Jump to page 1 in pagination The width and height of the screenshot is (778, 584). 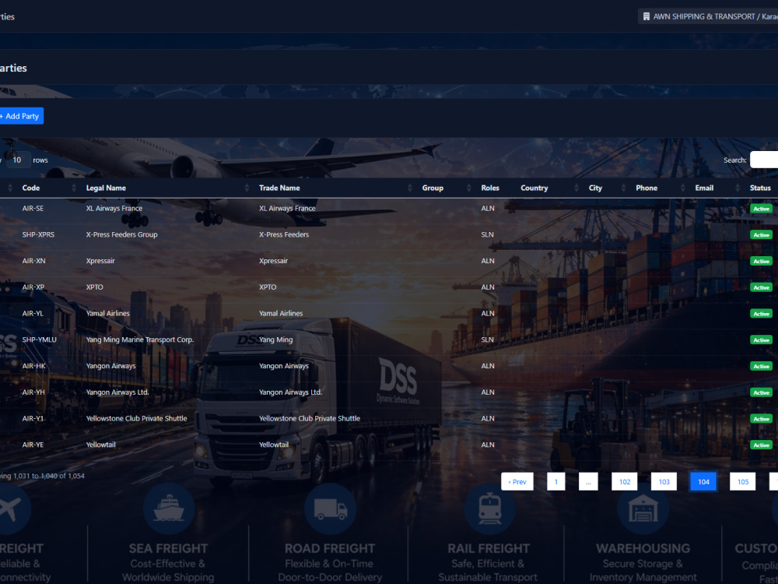click(556, 482)
